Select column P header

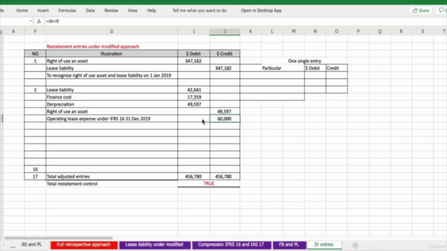coord(358,31)
